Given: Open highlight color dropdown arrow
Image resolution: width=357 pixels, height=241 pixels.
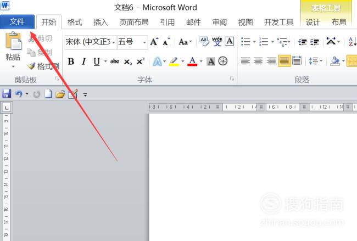Looking at the screenshot, I should (x=182, y=61).
